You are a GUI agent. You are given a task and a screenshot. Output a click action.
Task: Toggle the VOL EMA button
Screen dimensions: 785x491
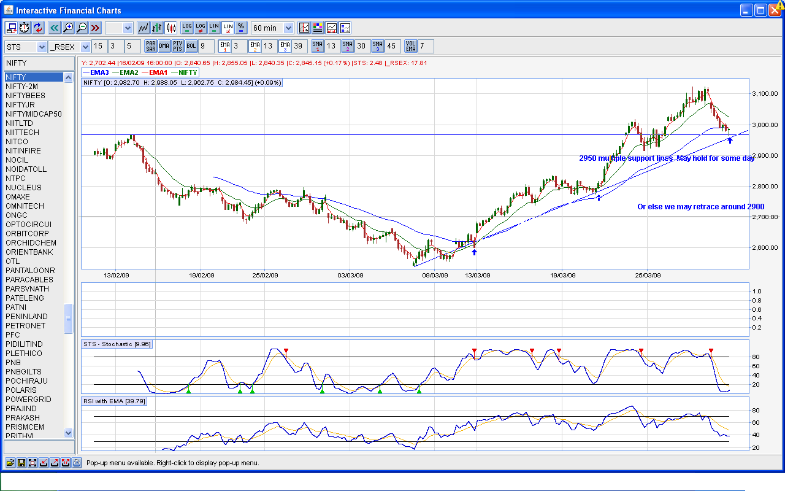410,46
